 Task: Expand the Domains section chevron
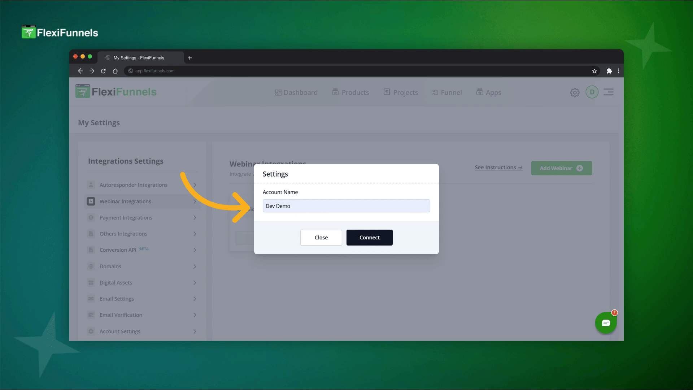[195, 266]
